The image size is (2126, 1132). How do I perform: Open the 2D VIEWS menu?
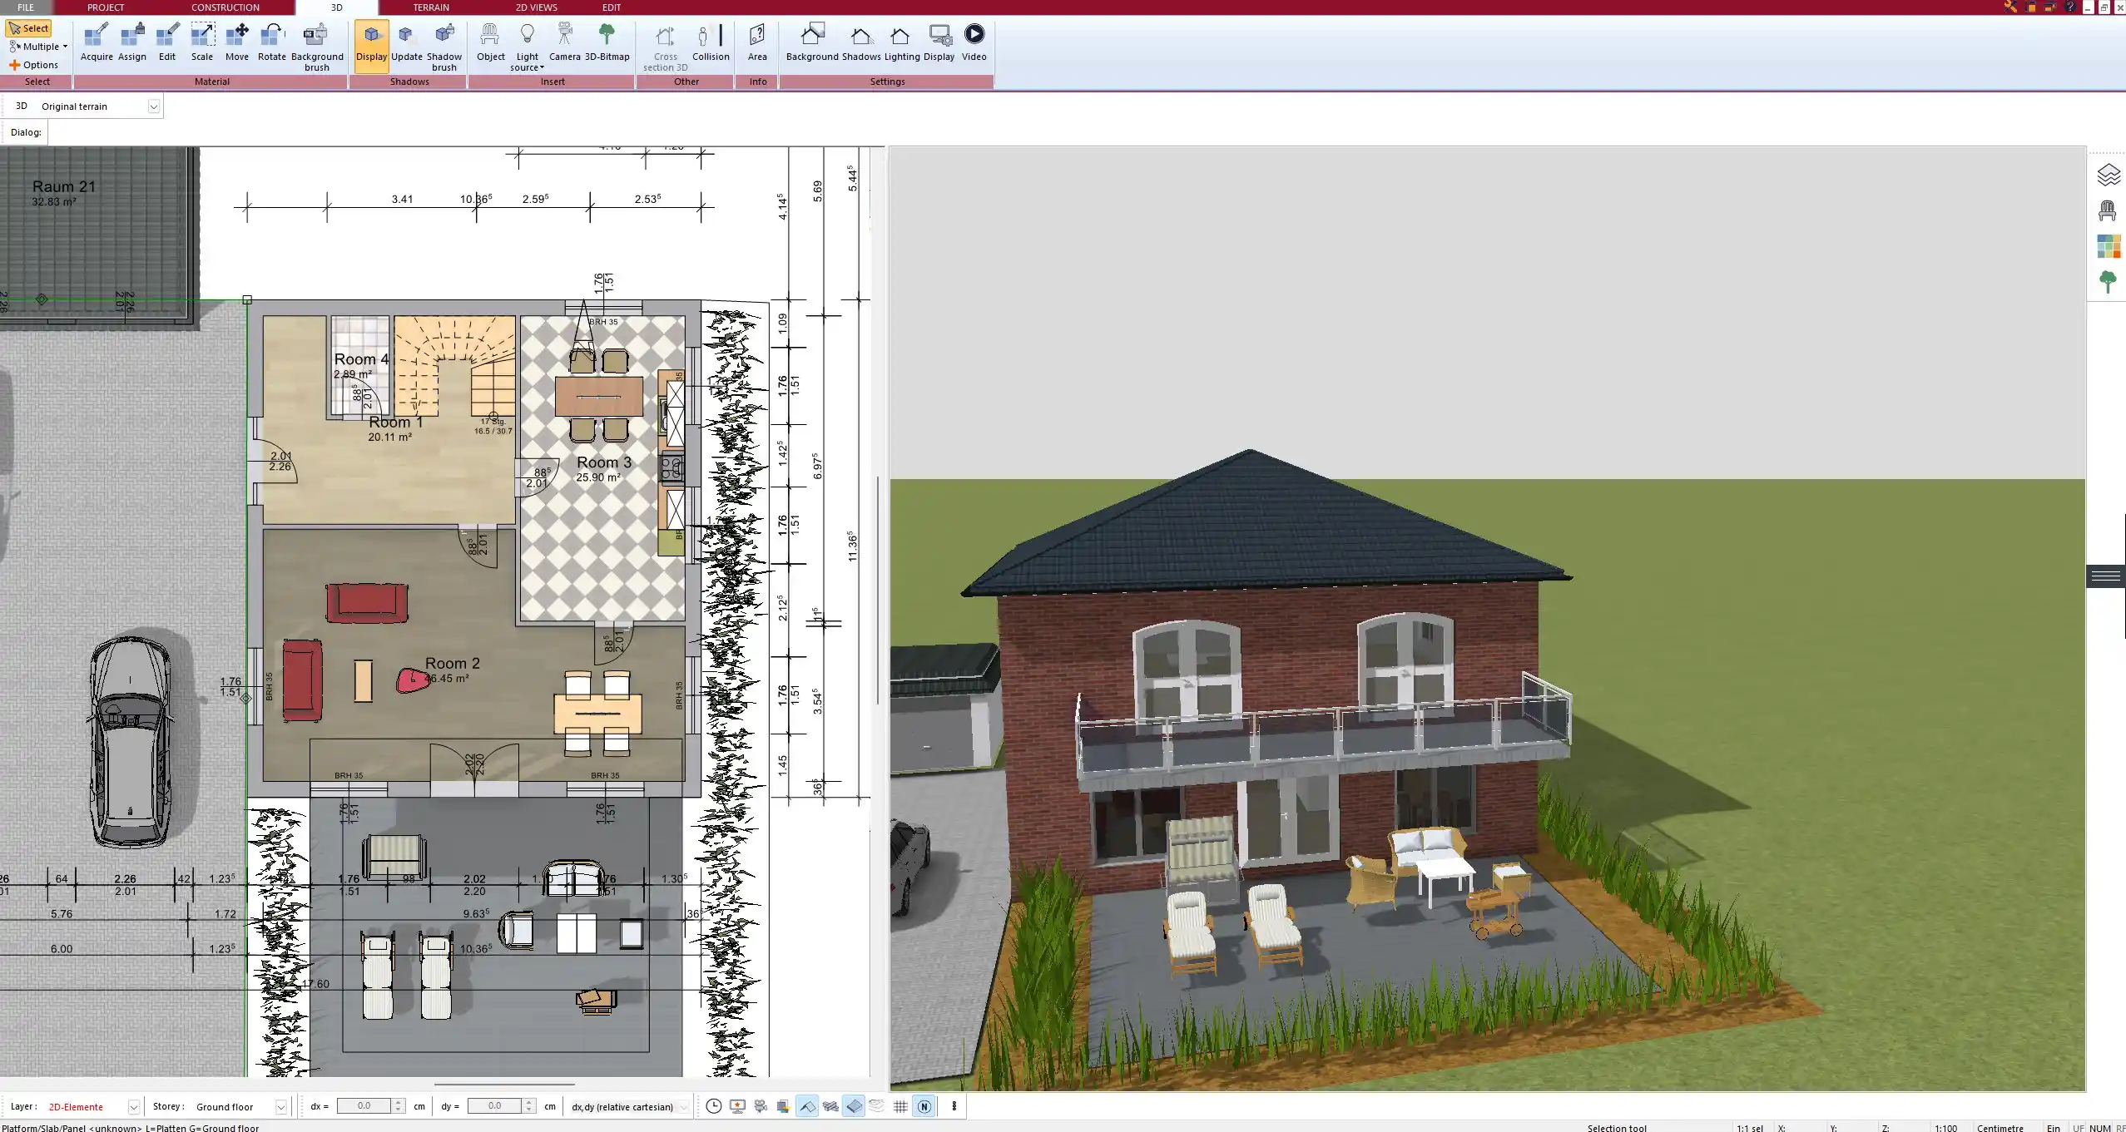pos(535,7)
